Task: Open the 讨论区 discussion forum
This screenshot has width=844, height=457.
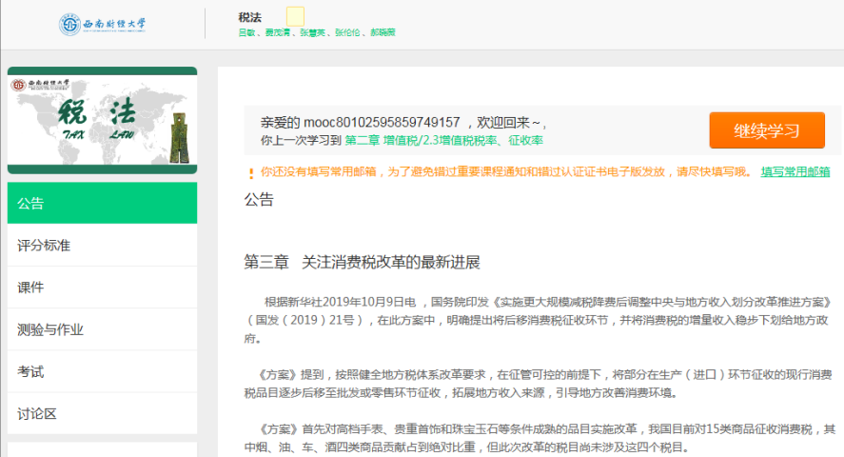Action: click(102, 413)
